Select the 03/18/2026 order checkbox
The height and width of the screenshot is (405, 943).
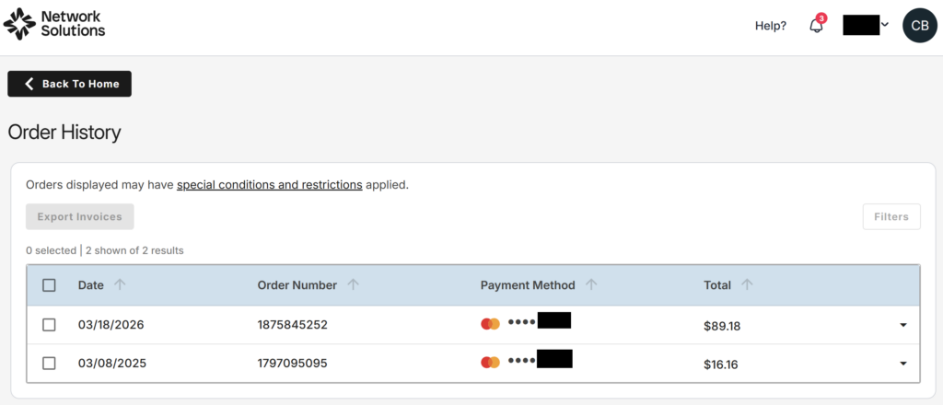pyautogui.click(x=50, y=325)
